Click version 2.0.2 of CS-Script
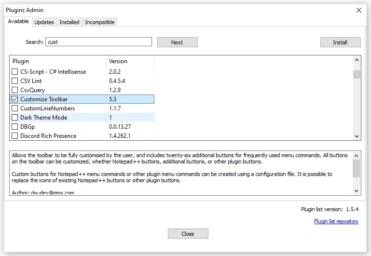This screenshot has width=371, height=256. click(115, 72)
